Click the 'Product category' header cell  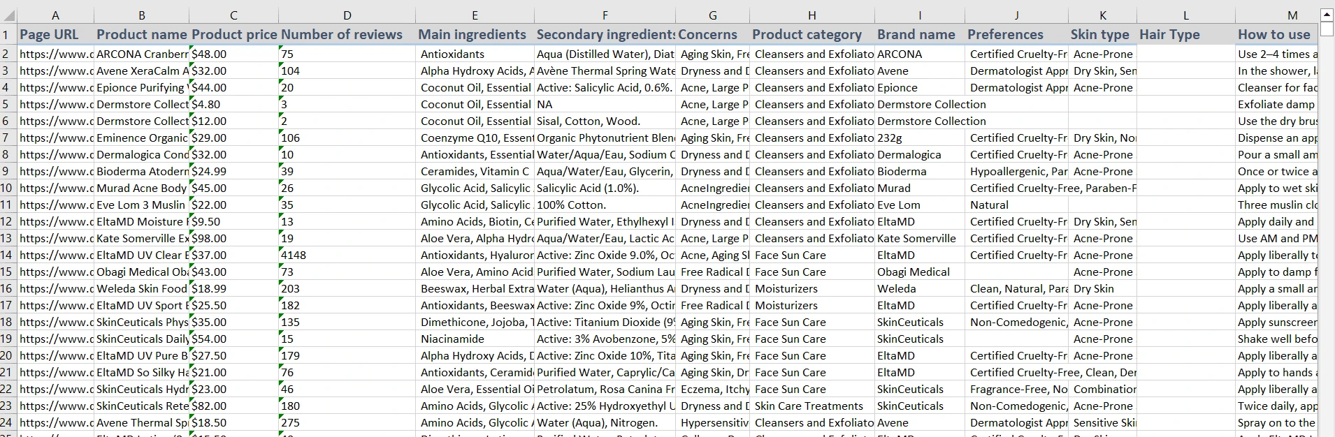[811, 34]
